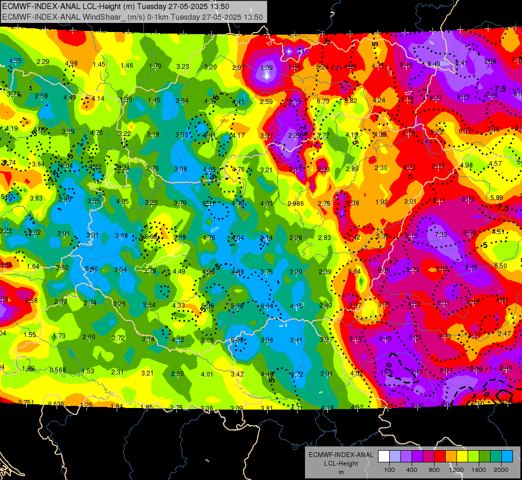Click the wind shear value 3.47
Image resolution: width=522 pixels, height=480 pixels.
237,374
